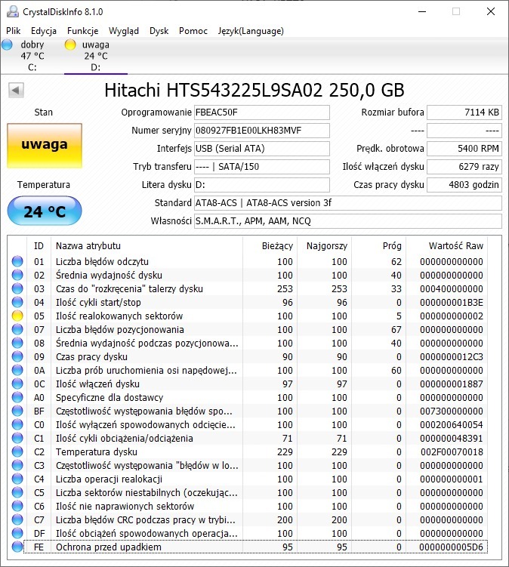Viewport: 509px width, 567px height.
Task: Click the Litera dysku field
Action: pyautogui.click(x=262, y=185)
